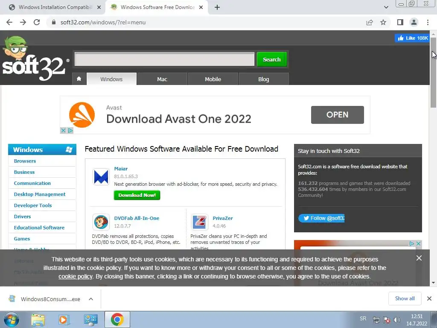
Task: Open the Educational Software category
Action: 39,228
